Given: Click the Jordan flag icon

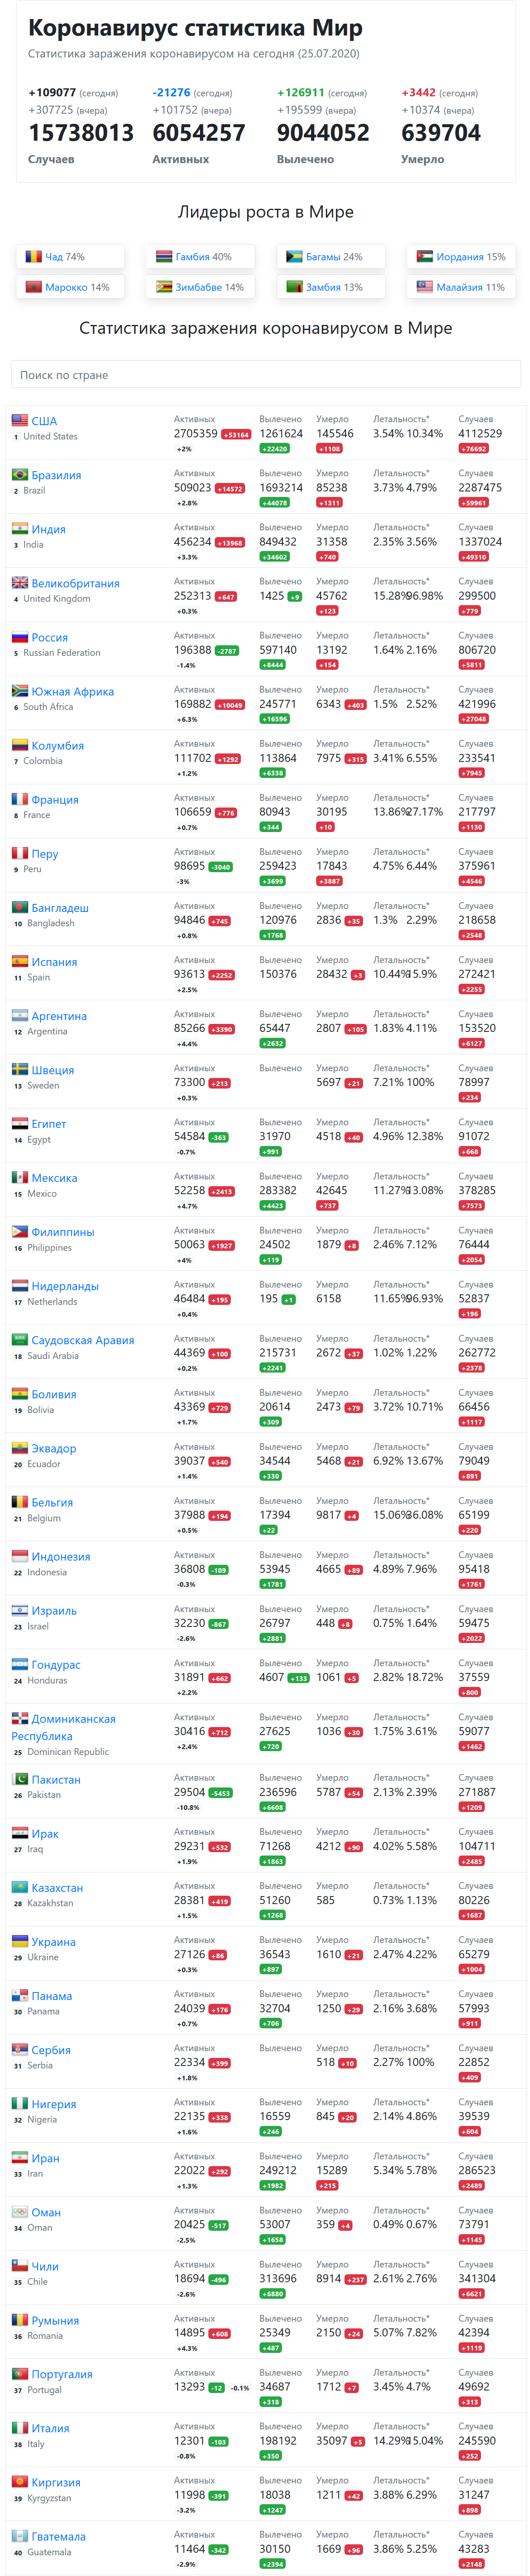Looking at the screenshot, I should tap(424, 257).
